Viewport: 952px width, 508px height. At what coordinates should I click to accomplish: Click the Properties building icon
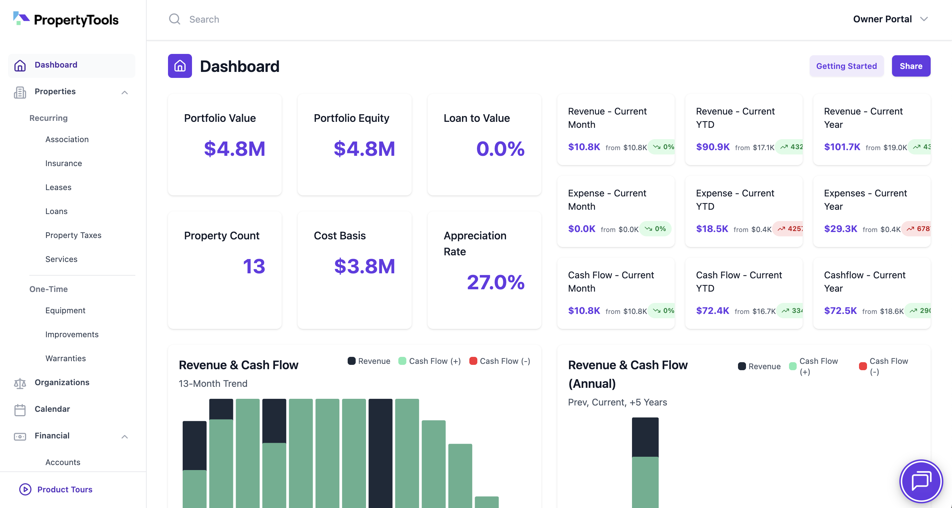[20, 92]
